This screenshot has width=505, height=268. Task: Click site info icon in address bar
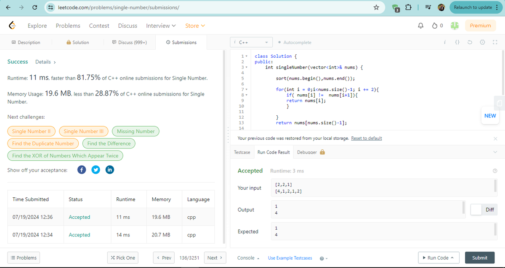coord(50,7)
